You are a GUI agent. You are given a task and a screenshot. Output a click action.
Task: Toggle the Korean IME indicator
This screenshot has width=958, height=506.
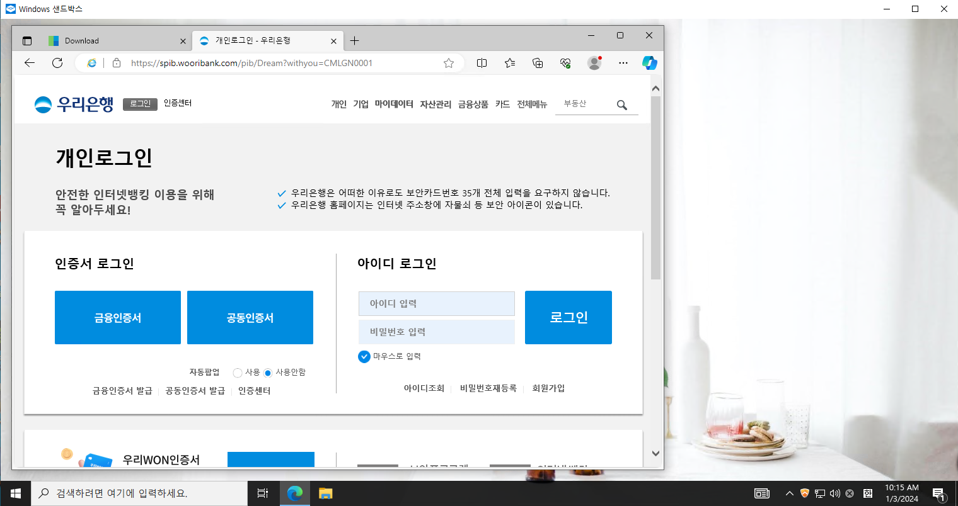(x=868, y=493)
